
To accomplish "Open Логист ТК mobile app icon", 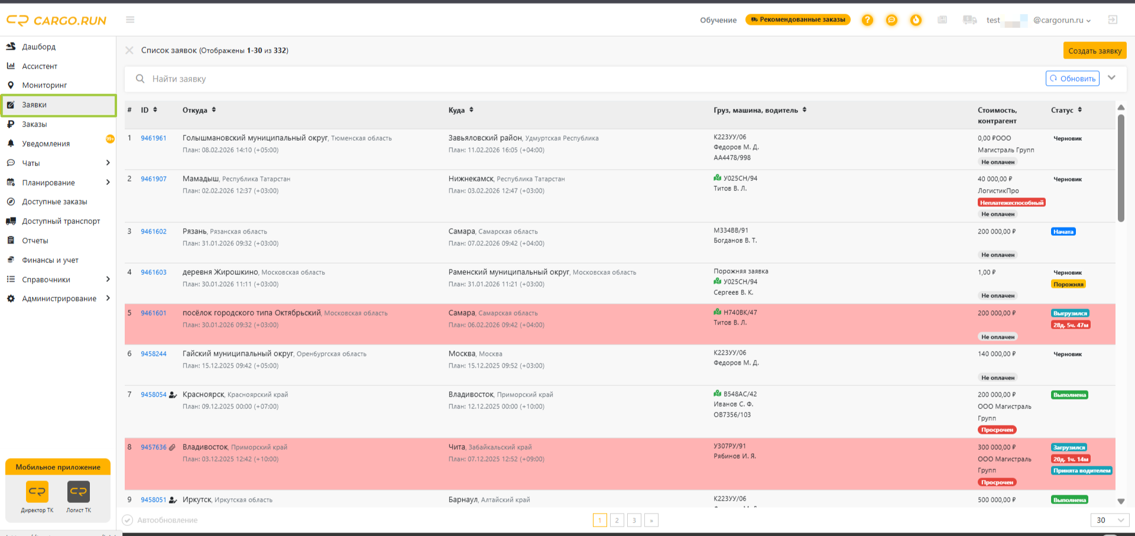I will [79, 491].
